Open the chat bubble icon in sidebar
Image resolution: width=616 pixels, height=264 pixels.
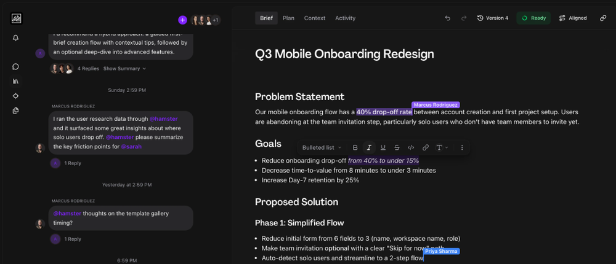click(x=16, y=66)
